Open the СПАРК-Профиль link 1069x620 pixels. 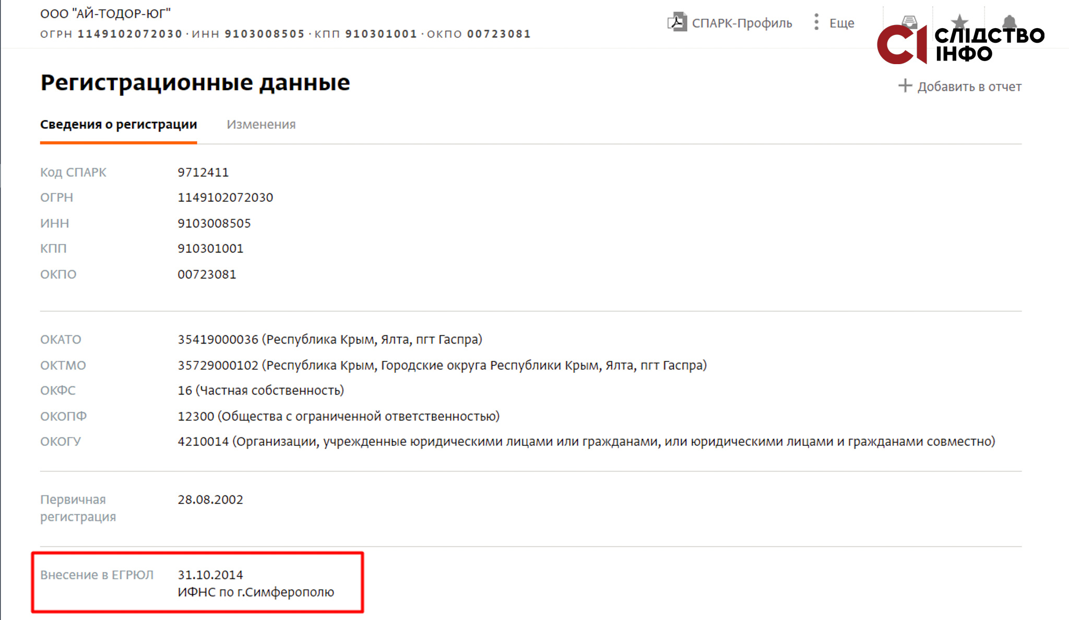[x=742, y=23]
